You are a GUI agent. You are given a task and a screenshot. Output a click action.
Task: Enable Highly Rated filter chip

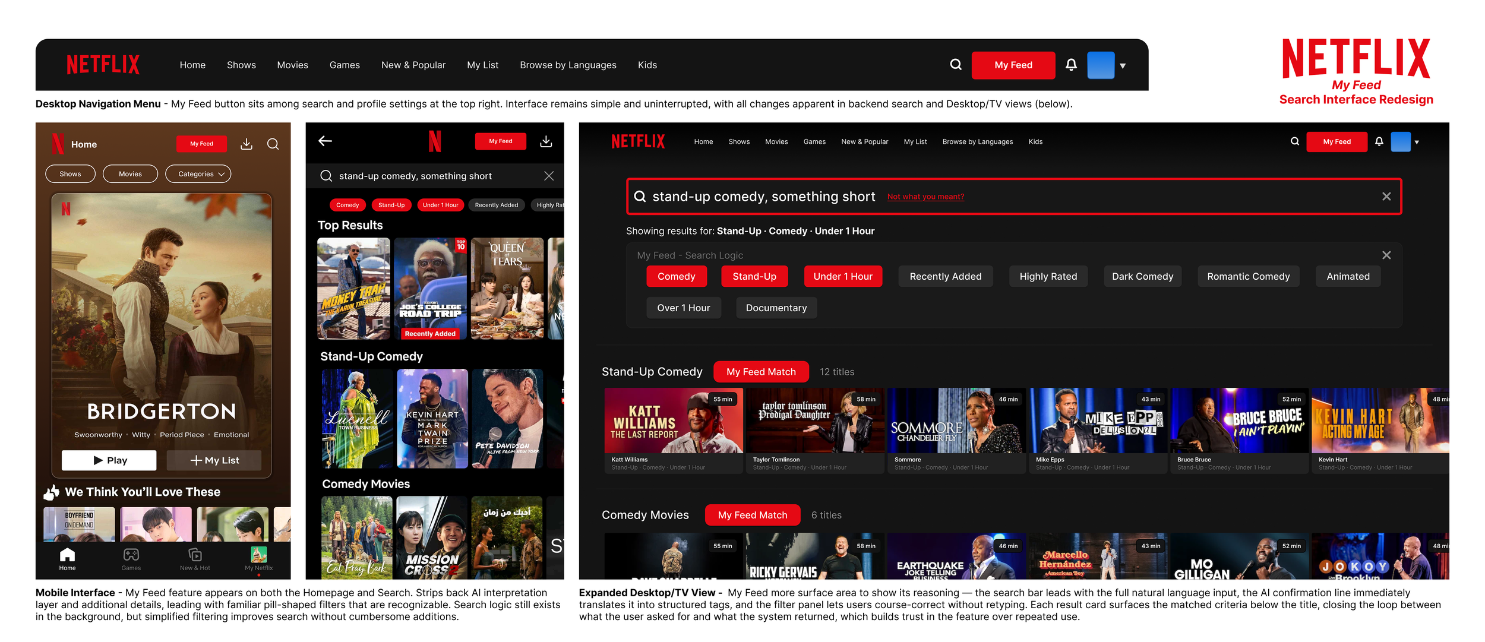(1048, 276)
